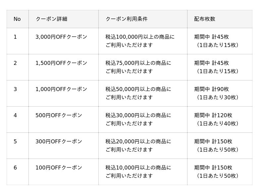The width and height of the screenshot is (265, 195).
Task: Select the 300円OFFクーポン cell
Action: [59, 142]
